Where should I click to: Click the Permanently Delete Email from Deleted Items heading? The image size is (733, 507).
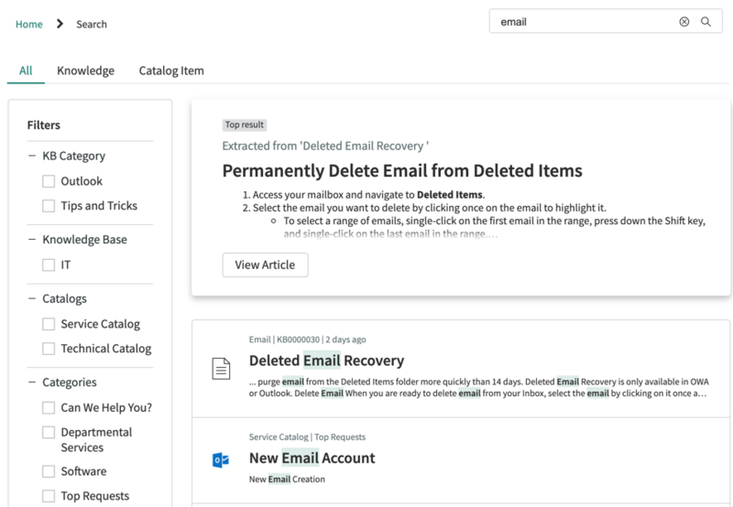(402, 171)
